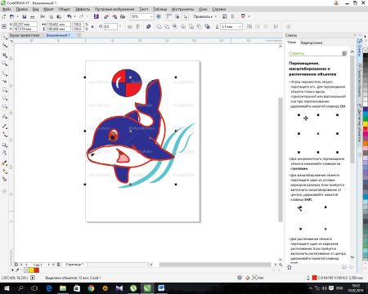Select the Polygon tool in the toolbox
The width and height of the screenshot is (368, 294).
click(5, 106)
